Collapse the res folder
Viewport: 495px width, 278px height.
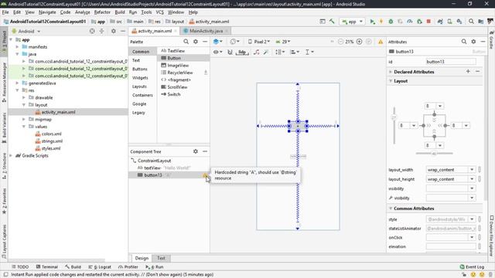point(17,90)
